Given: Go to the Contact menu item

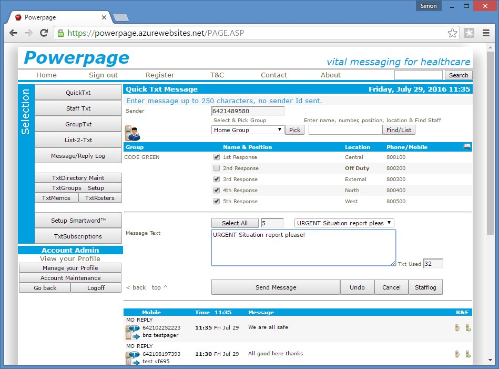Looking at the screenshot, I should tap(274, 75).
